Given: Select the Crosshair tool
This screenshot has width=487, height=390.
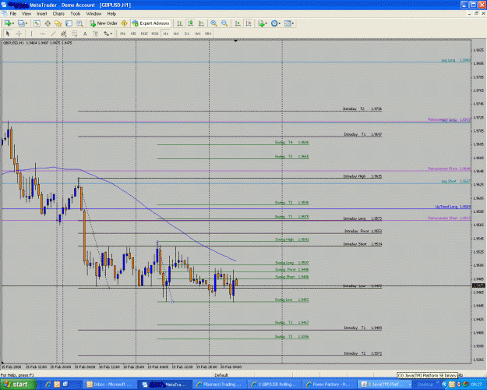Looking at the screenshot, I should (x=19, y=34).
